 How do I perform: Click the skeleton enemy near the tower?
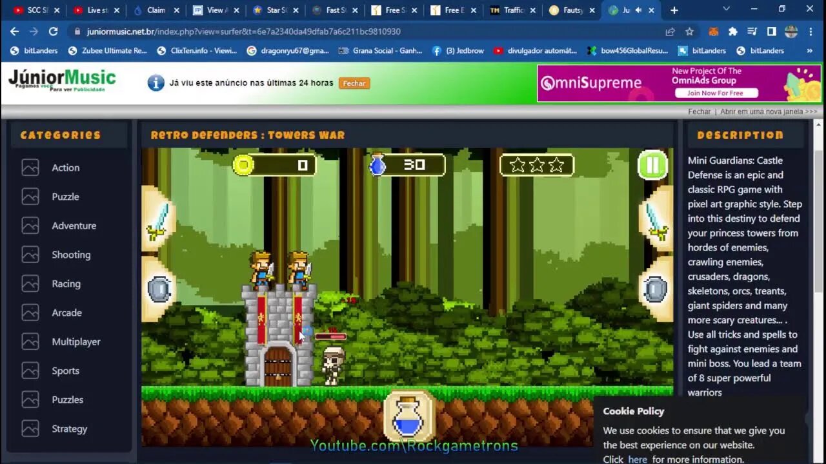pos(332,365)
